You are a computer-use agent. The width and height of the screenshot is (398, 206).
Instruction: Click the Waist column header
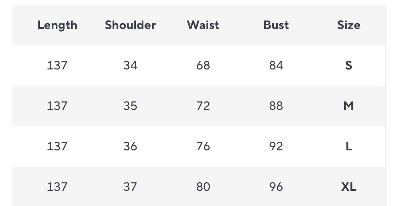(203, 25)
